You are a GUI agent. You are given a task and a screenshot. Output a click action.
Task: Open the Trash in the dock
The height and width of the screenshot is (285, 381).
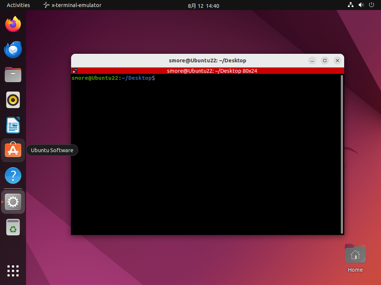click(x=13, y=227)
